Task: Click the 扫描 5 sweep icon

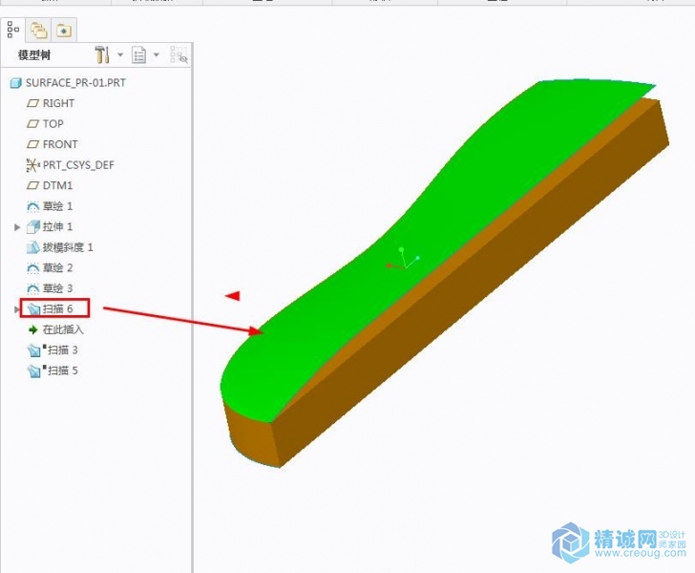Action: tap(33, 371)
